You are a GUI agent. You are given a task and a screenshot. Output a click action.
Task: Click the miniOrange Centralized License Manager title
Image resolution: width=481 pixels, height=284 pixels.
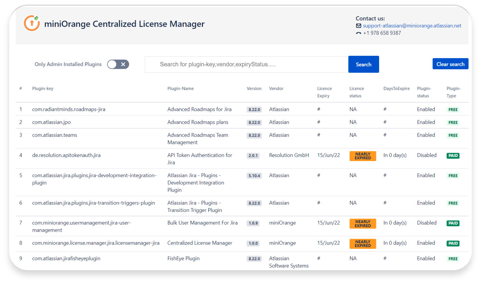(124, 24)
